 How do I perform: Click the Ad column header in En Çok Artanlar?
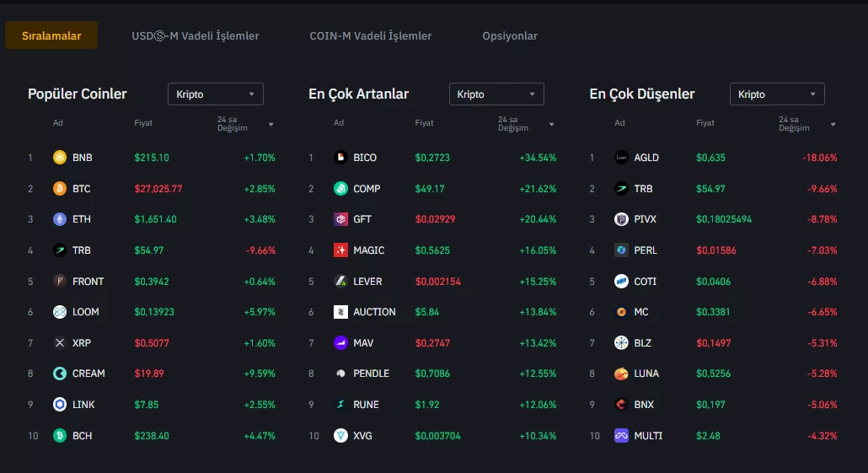(339, 123)
